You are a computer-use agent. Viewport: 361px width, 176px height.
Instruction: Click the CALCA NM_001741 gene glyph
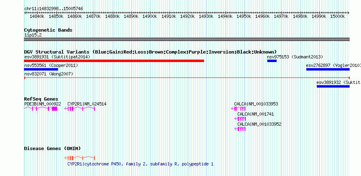240,119
